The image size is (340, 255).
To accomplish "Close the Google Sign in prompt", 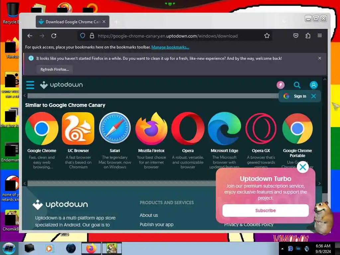I will coord(313,96).
